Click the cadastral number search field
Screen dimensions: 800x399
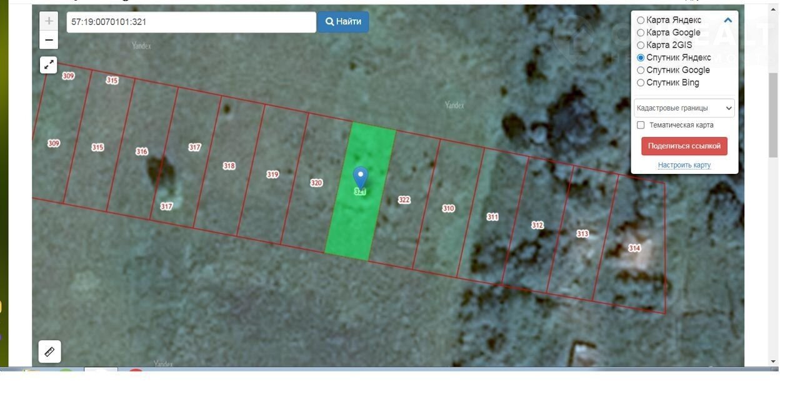point(191,22)
